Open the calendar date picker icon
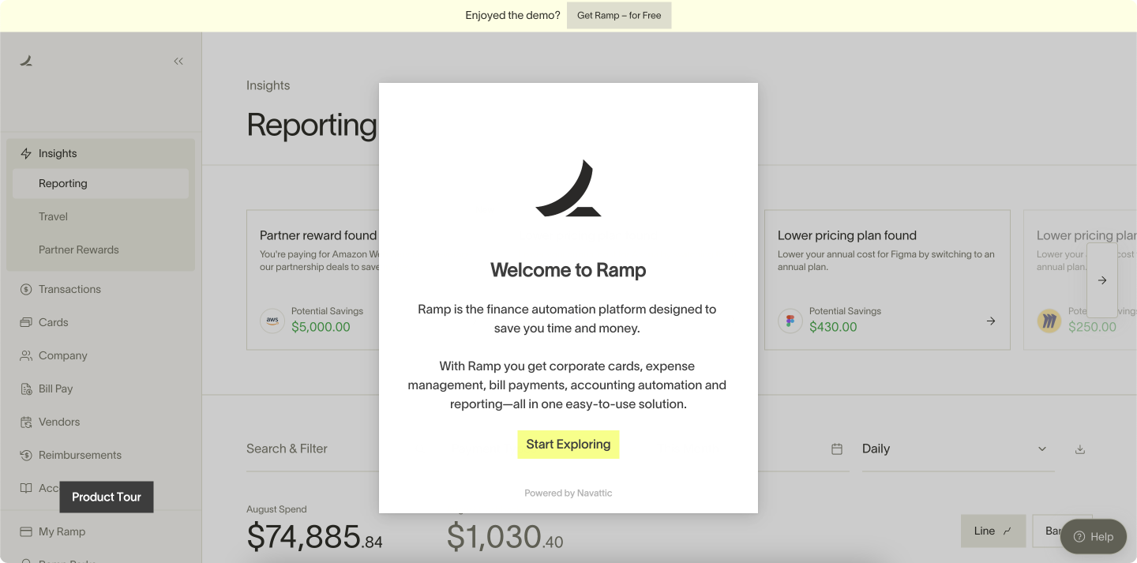This screenshot has width=1137, height=563. [837, 449]
